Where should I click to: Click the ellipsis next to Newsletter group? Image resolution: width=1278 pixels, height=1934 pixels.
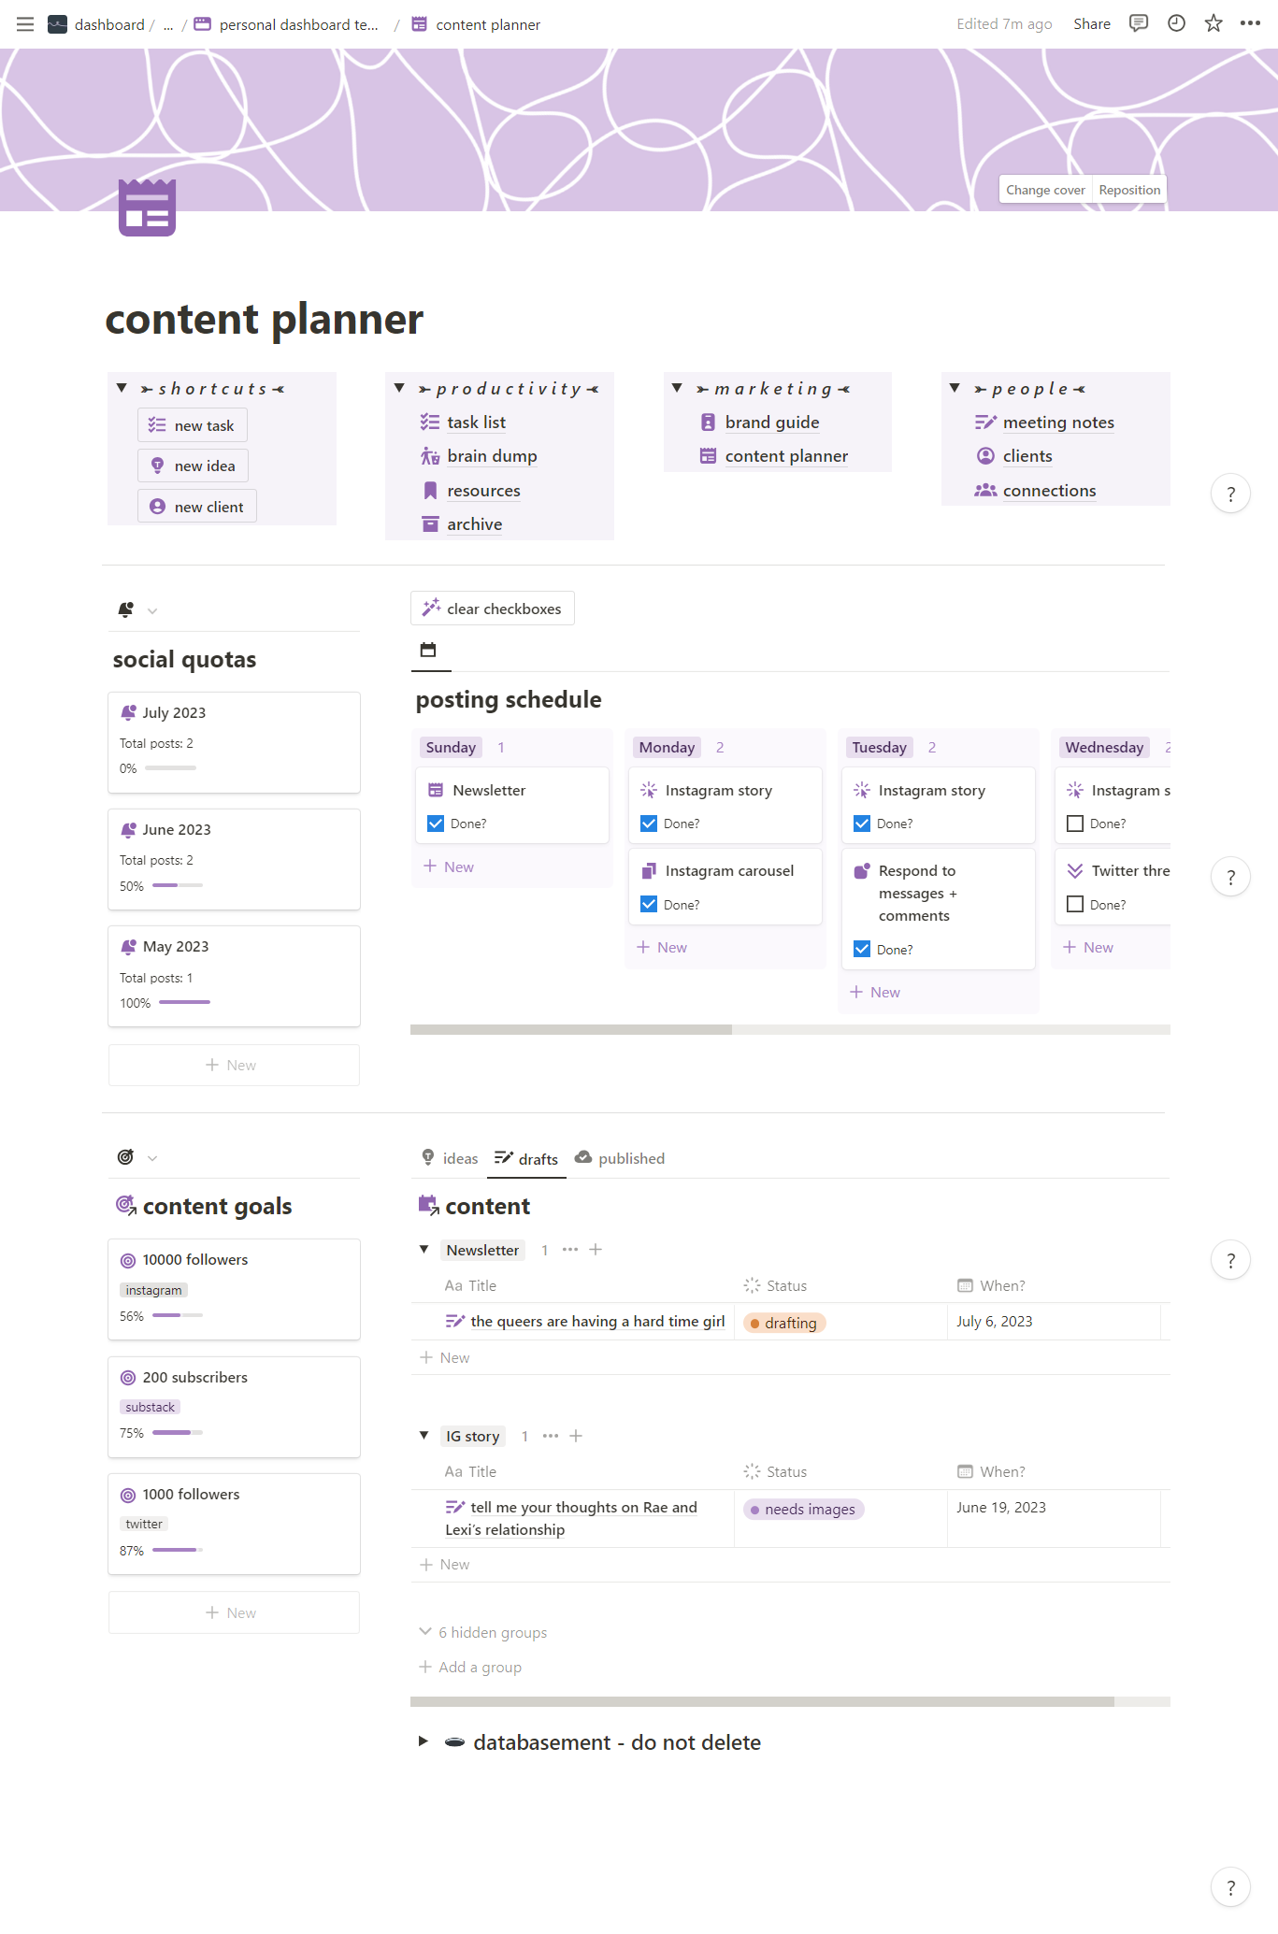pyautogui.click(x=570, y=1250)
